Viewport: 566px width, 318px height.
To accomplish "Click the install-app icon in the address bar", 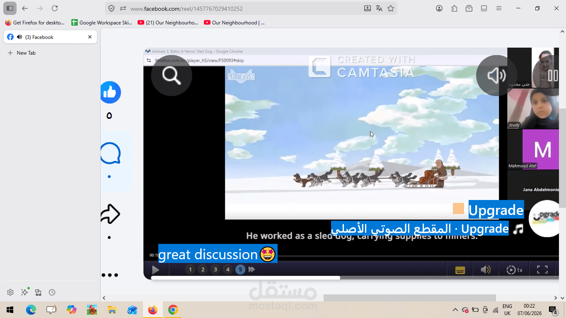I will pyautogui.click(x=367, y=8).
